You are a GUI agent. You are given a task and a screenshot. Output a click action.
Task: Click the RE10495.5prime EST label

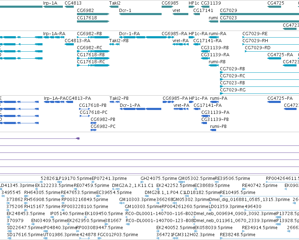click(x=238, y=193)
